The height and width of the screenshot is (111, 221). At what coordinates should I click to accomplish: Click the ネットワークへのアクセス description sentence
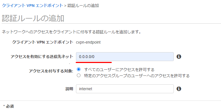coord(72,32)
